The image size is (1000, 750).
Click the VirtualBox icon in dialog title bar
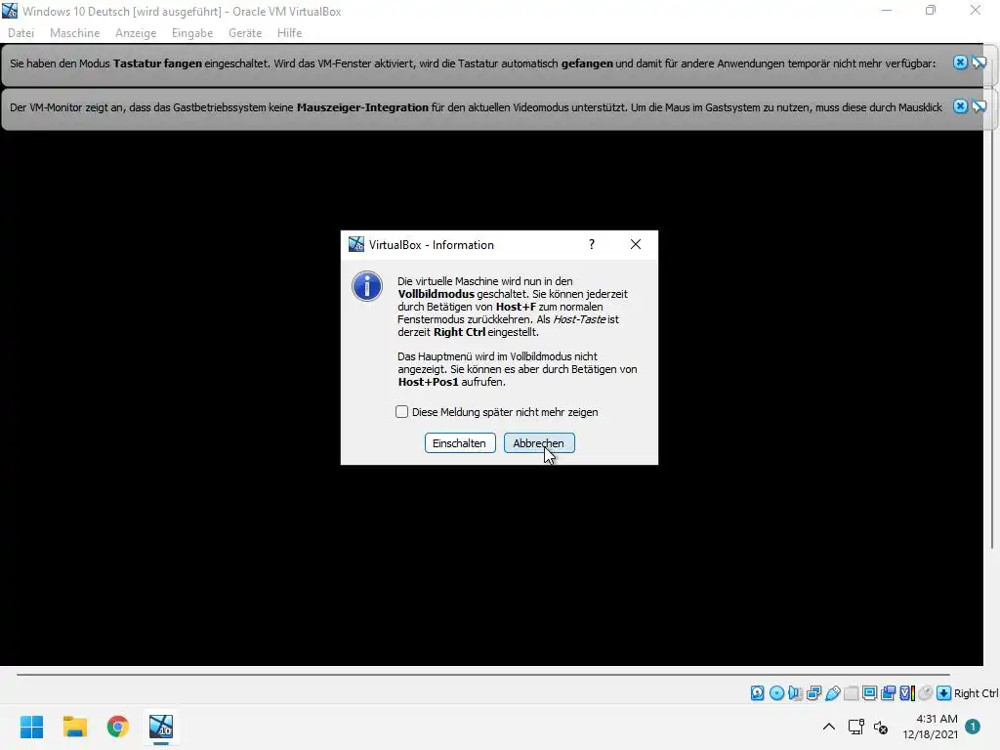355,244
